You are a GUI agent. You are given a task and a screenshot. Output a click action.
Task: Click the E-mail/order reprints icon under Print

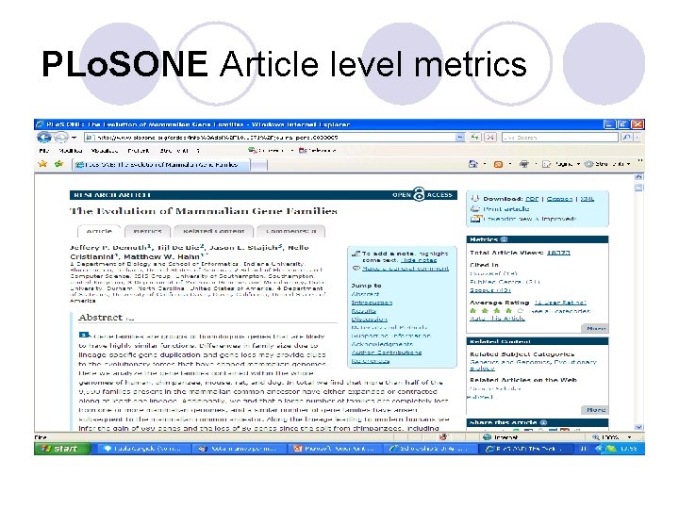coord(475,219)
